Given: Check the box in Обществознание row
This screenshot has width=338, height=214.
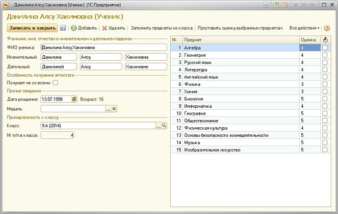Looking at the screenshot, I should click(325, 121).
